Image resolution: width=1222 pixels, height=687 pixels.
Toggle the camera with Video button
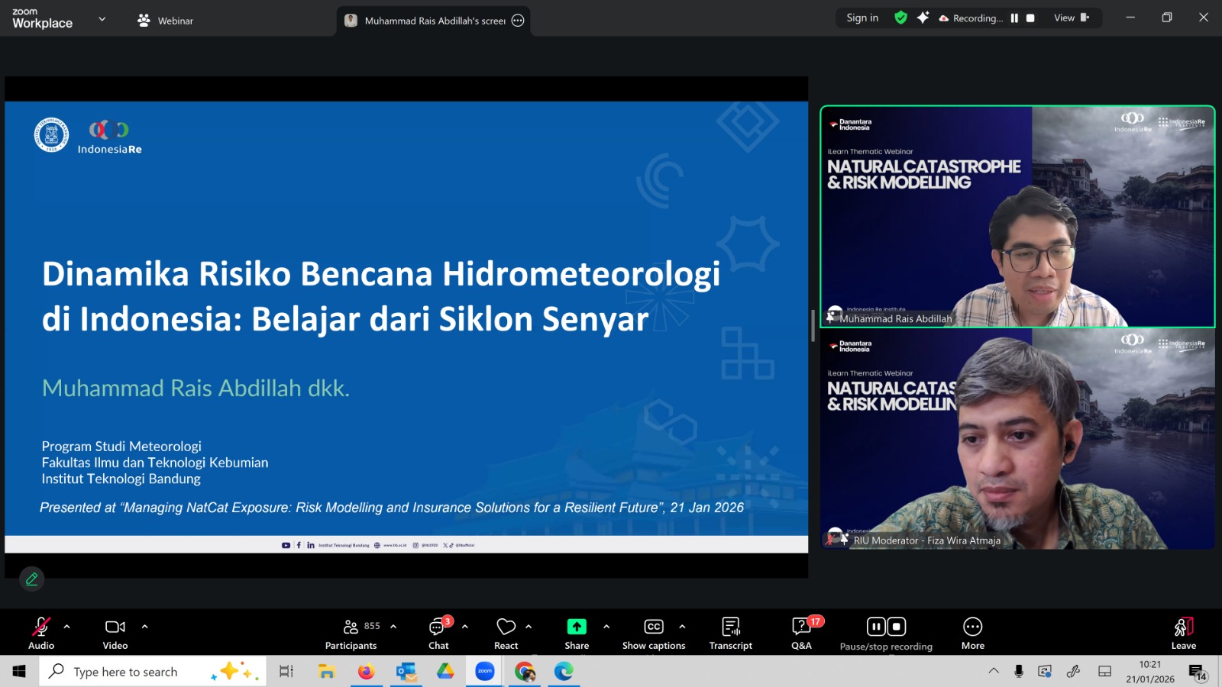[115, 633]
